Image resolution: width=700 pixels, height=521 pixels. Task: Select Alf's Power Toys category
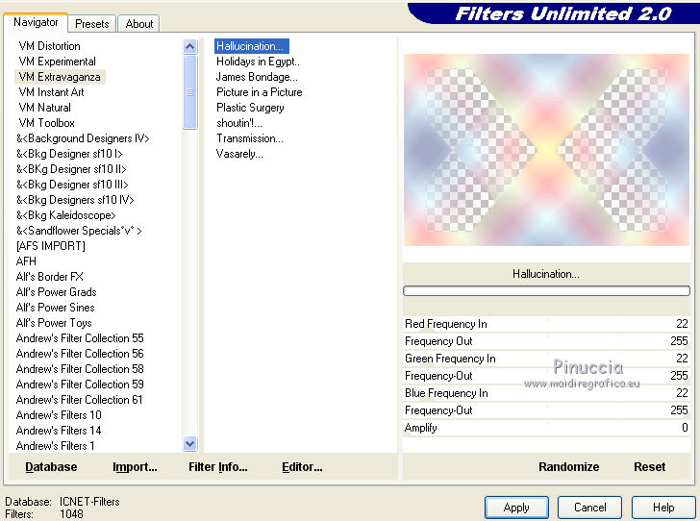tap(54, 323)
